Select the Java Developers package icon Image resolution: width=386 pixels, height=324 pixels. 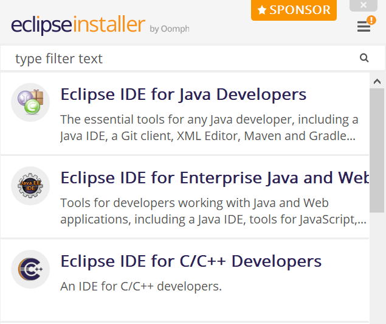30,102
